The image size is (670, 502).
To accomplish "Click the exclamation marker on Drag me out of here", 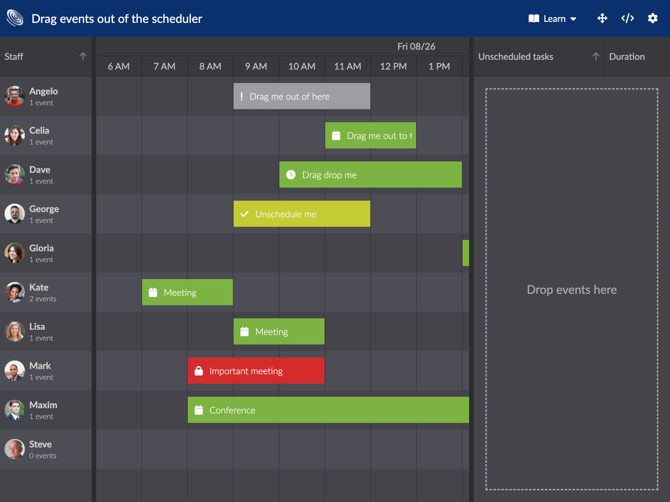I will pos(242,96).
